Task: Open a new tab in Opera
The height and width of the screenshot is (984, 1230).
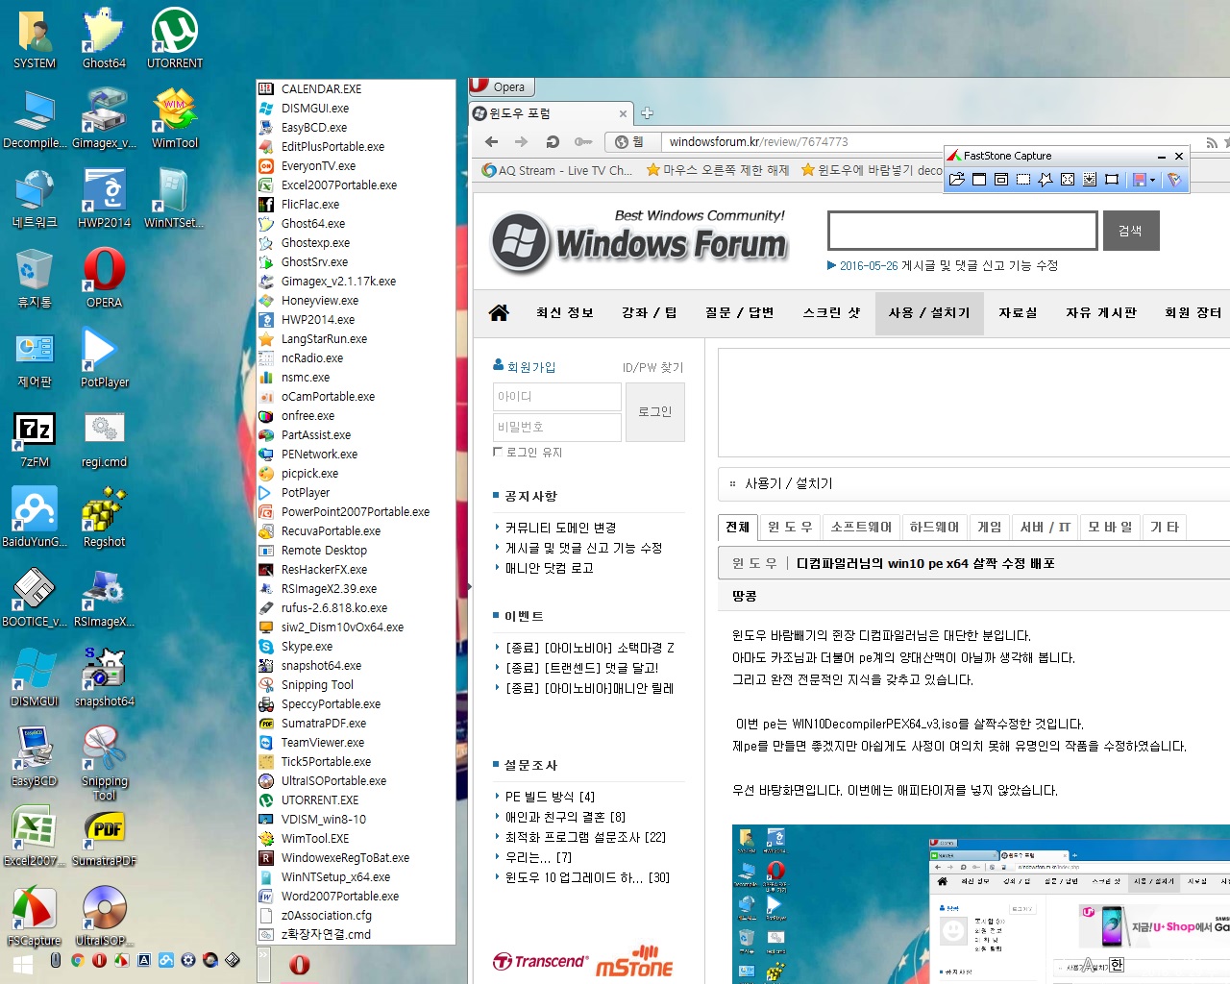Action: (x=647, y=113)
